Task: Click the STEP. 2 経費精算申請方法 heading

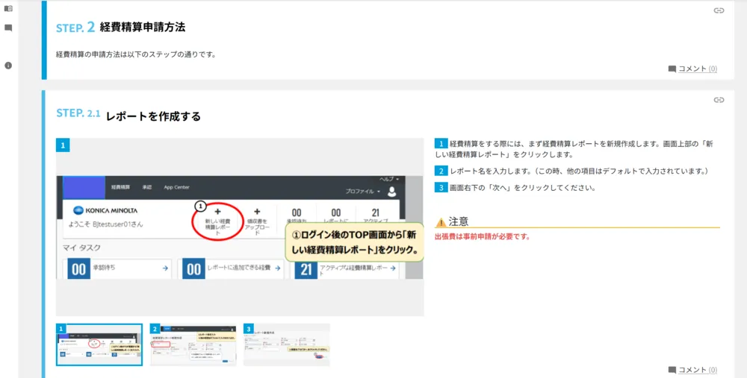Action: [120, 28]
